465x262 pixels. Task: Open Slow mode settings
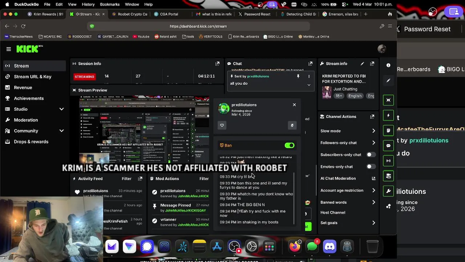[x=348, y=131]
